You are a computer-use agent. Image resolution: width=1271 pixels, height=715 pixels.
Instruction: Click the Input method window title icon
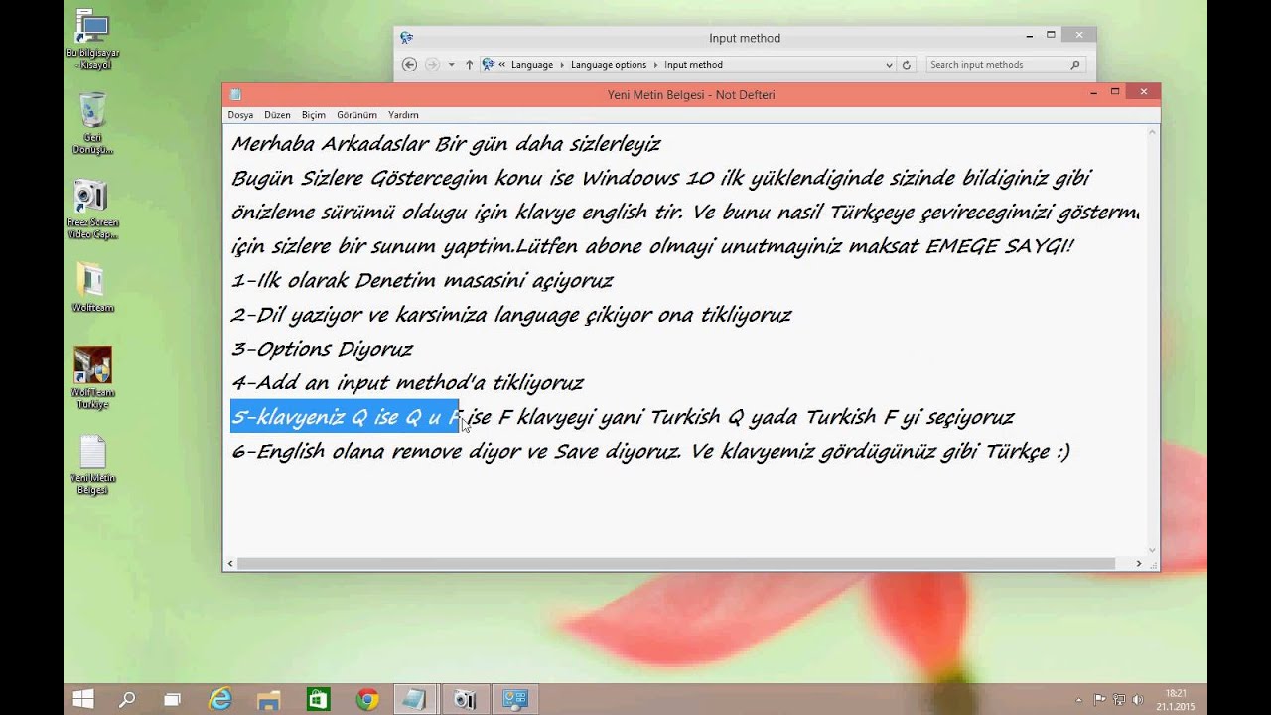coord(406,38)
